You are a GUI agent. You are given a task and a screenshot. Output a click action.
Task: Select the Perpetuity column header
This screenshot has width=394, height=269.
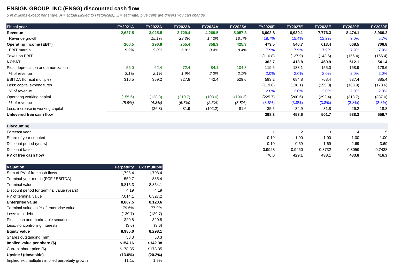click(x=124, y=167)
